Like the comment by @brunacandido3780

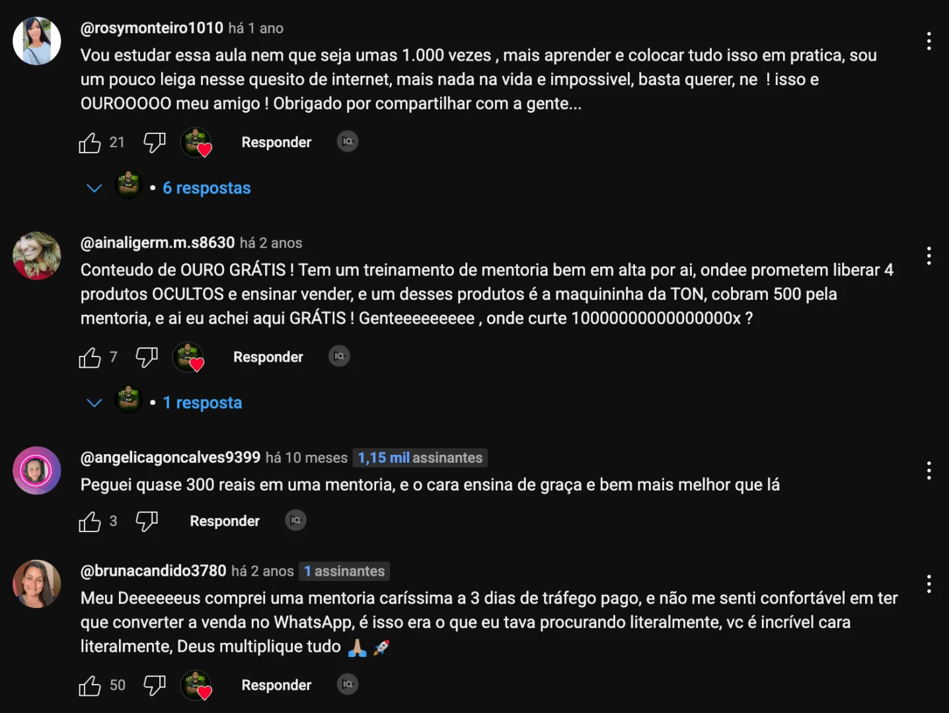click(90, 686)
